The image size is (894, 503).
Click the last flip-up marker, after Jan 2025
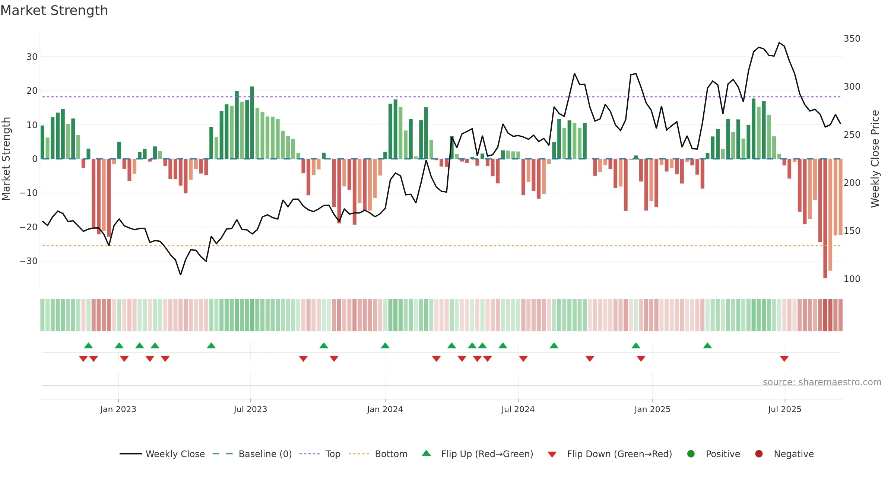(x=707, y=345)
